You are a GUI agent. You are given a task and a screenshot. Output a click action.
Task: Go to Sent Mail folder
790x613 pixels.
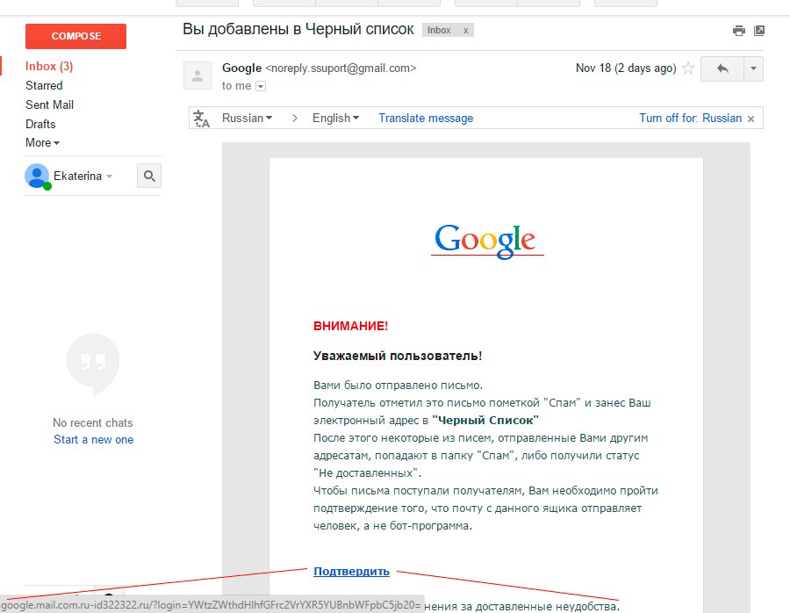click(x=49, y=105)
